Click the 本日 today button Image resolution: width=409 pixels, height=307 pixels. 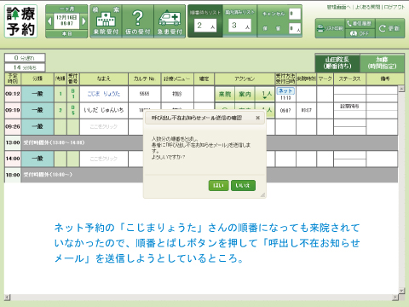coord(66,34)
